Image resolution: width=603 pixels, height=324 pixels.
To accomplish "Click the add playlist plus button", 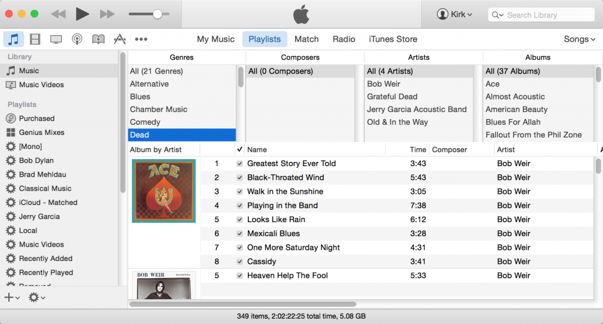I will (12, 297).
